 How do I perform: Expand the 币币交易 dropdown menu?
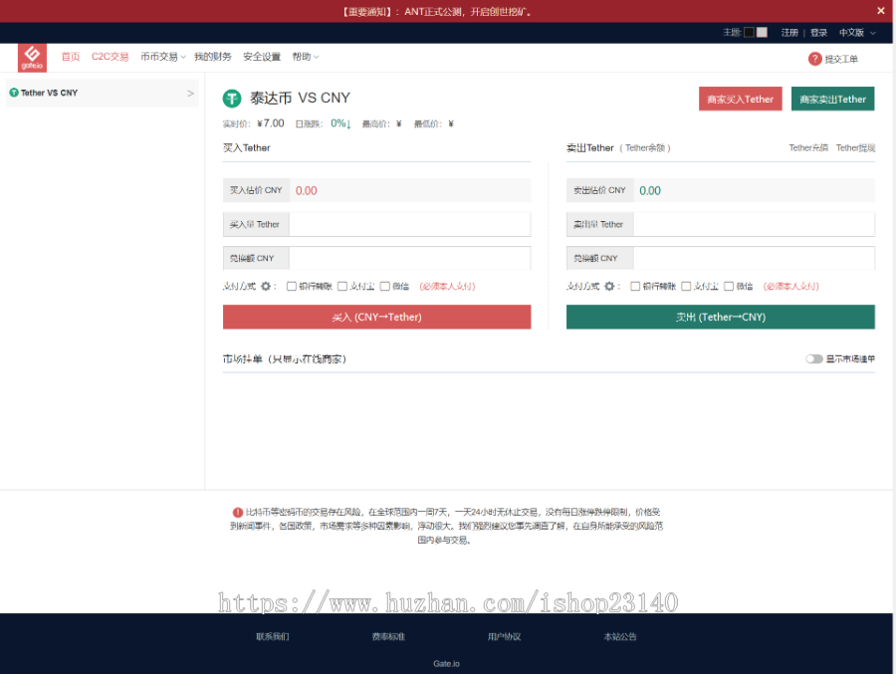[163, 57]
